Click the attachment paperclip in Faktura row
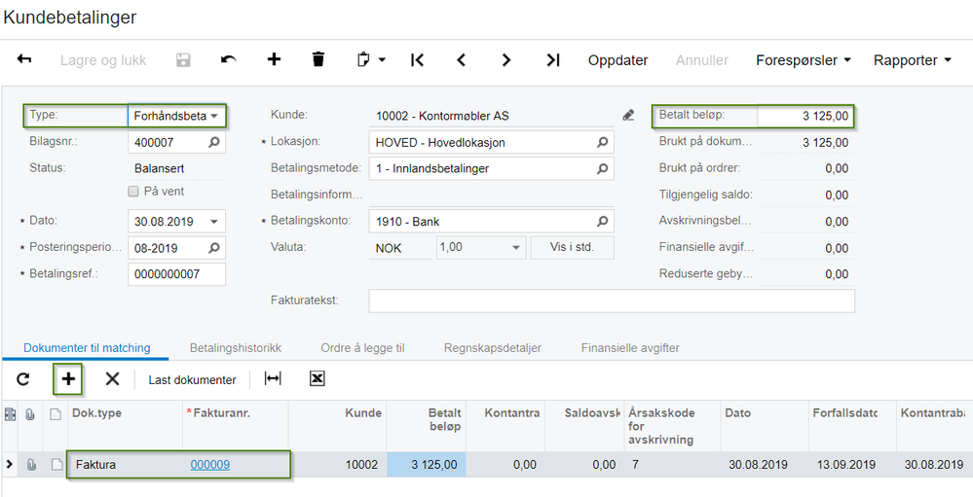 (x=30, y=465)
